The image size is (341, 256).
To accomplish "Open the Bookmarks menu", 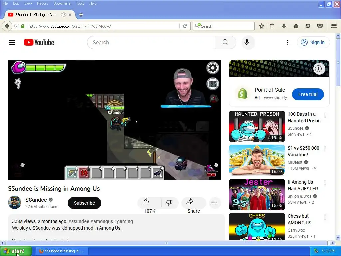I will click(x=62, y=3).
